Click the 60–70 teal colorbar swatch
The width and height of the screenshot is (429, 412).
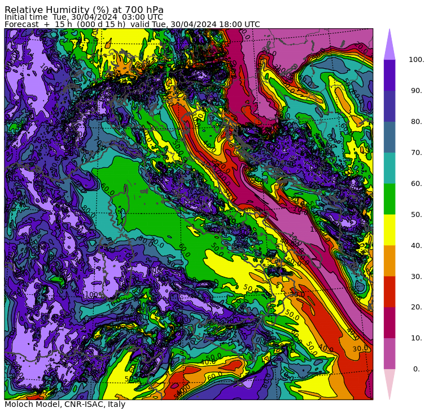point(389,169)
